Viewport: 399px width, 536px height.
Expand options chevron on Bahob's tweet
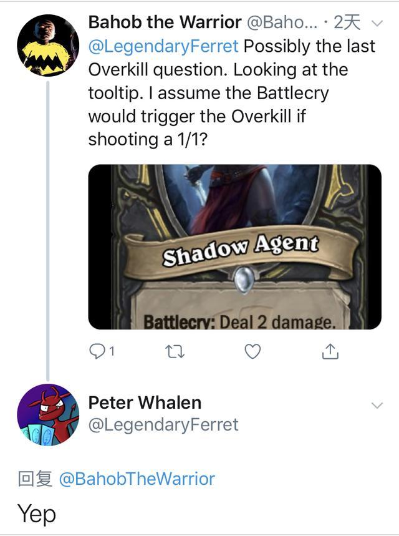[376, 24]
